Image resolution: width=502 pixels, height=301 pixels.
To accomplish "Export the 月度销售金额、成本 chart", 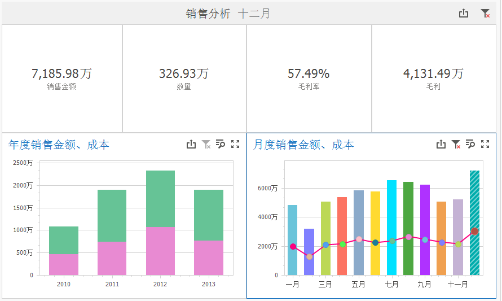I will click(441, 145).
